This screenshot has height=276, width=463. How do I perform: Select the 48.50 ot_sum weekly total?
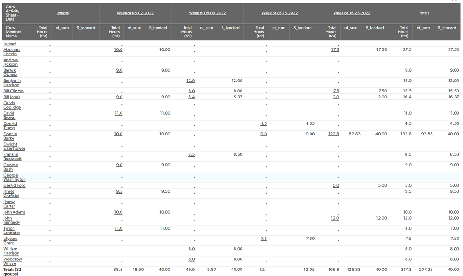click(x=138, y=270)
